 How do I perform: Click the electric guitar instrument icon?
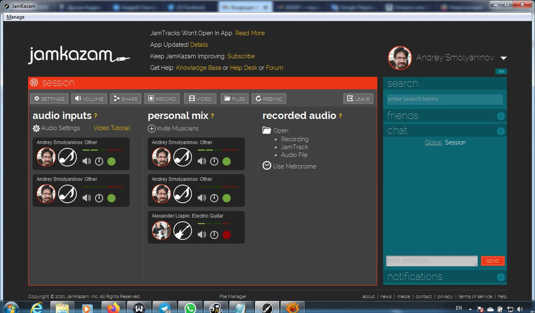coord(183,231)
